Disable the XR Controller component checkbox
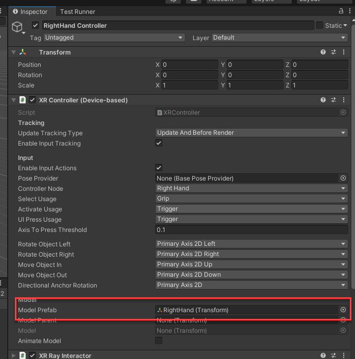This screenshot has height=359, width=355. coord(32,100)
